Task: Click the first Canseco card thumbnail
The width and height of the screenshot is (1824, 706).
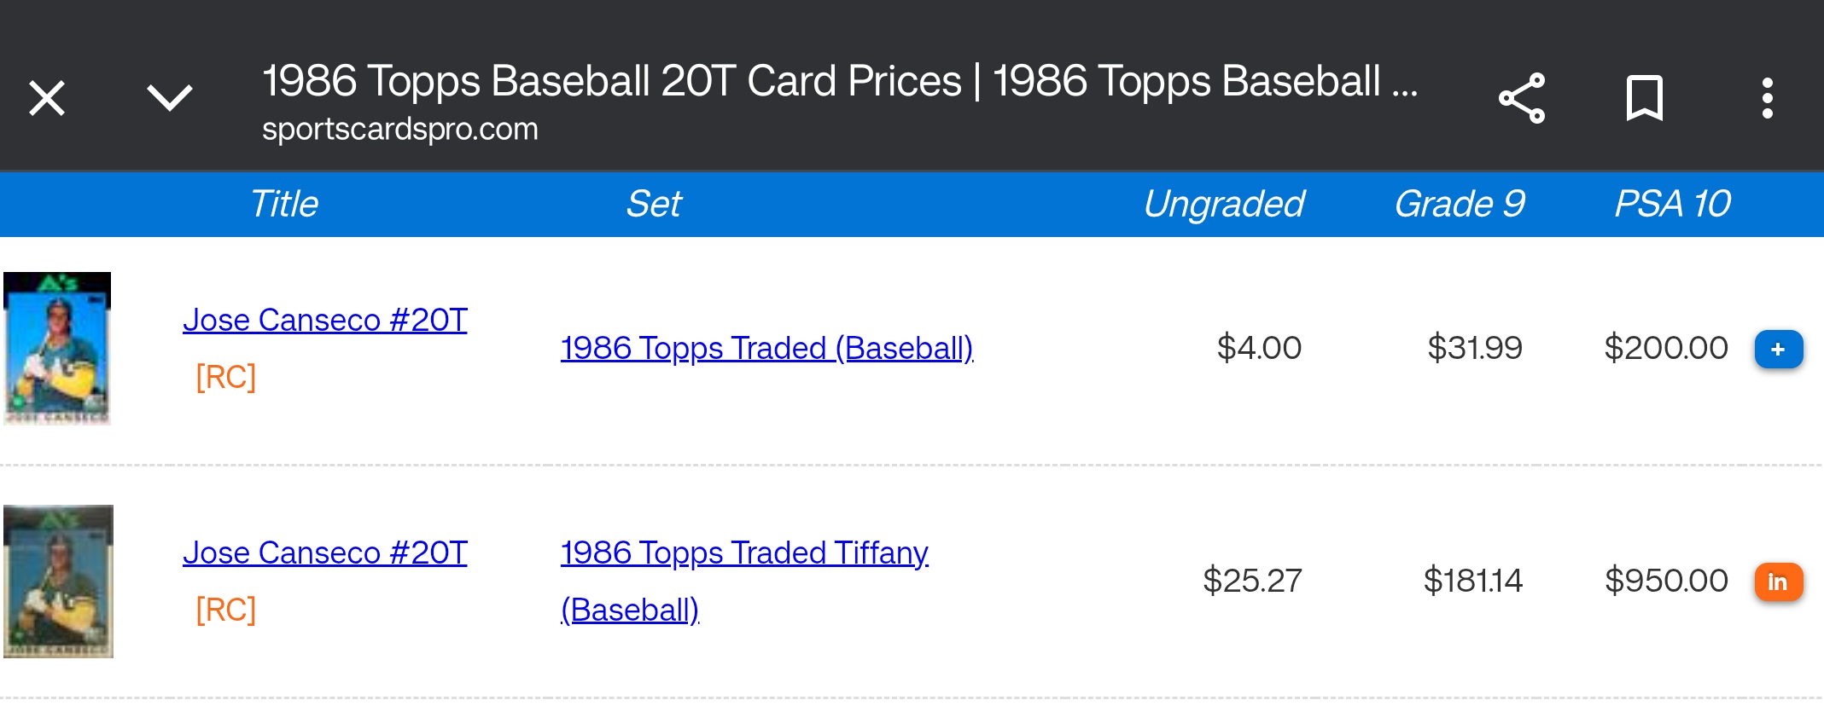Action: click(x=57, y=349)
